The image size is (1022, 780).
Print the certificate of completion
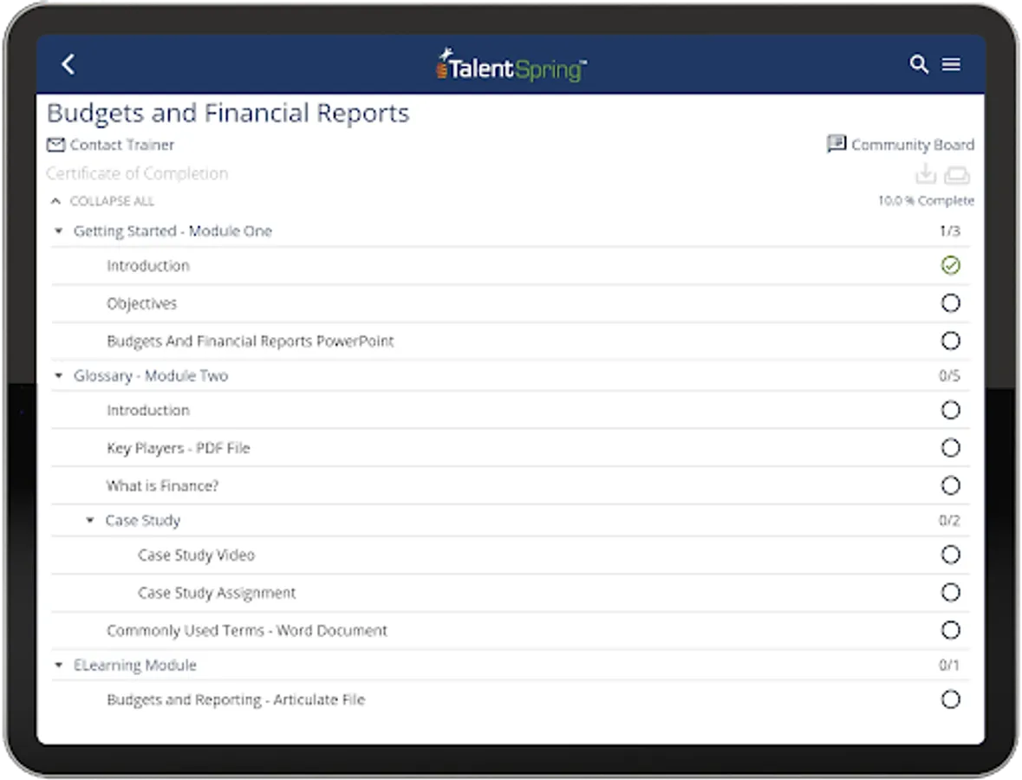point(957,175)
